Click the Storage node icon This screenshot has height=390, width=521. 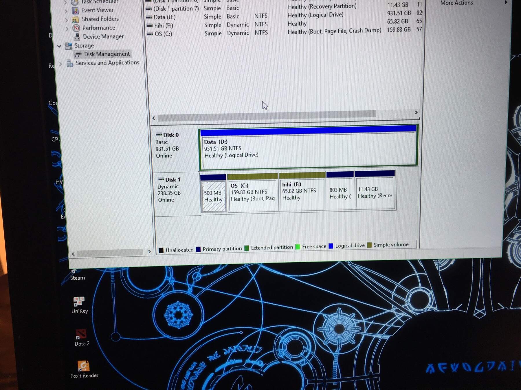(x=69, y=46)
